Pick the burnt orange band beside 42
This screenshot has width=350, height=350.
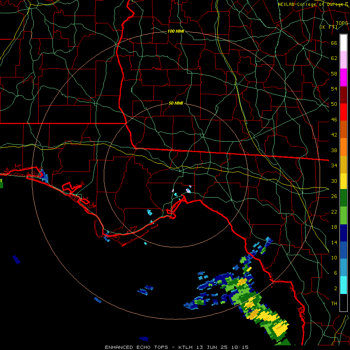[343, 129]
